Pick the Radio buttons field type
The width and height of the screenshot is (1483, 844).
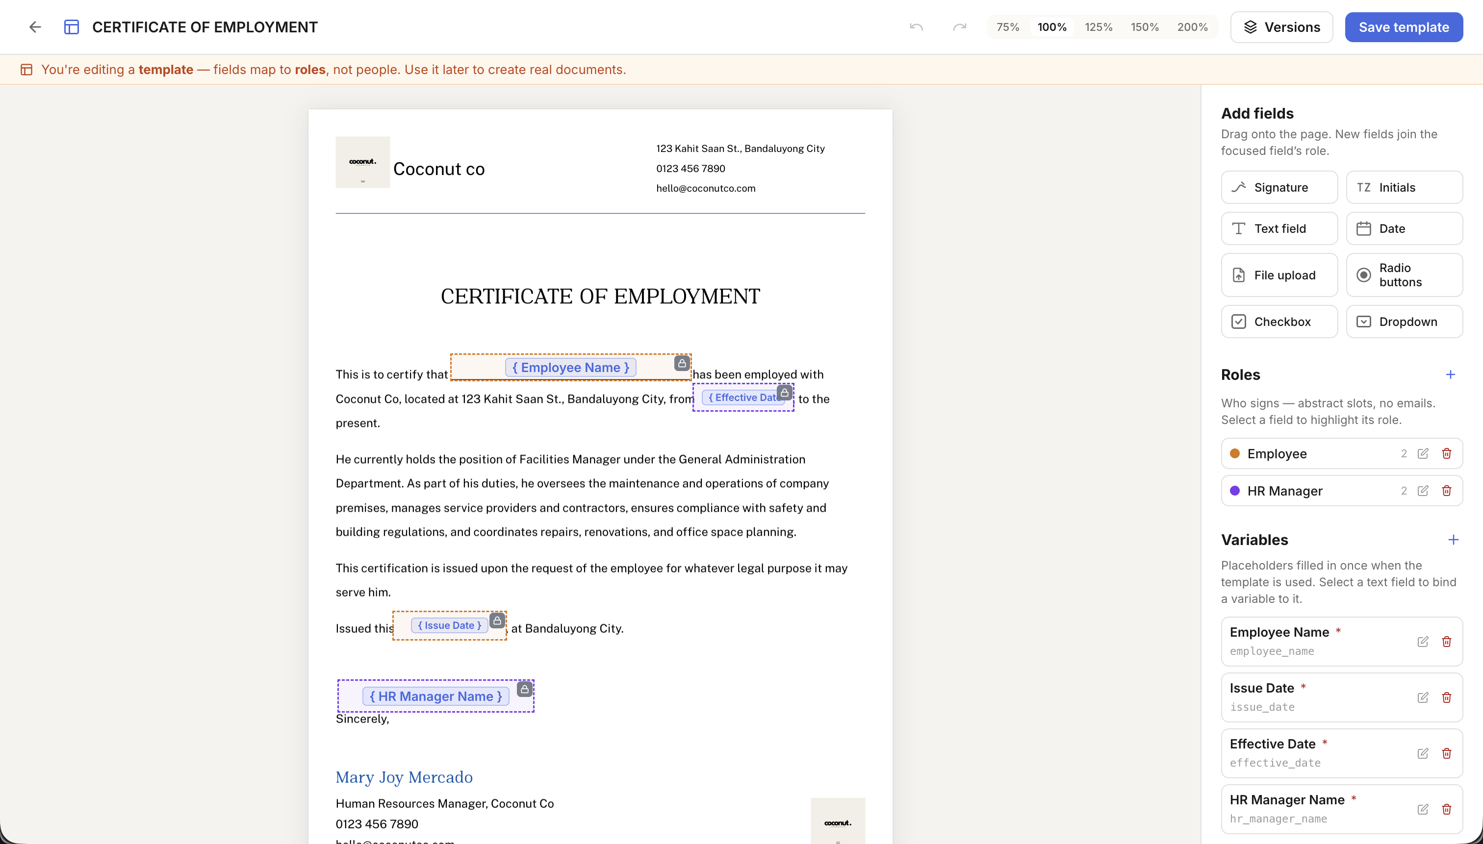1404,275
